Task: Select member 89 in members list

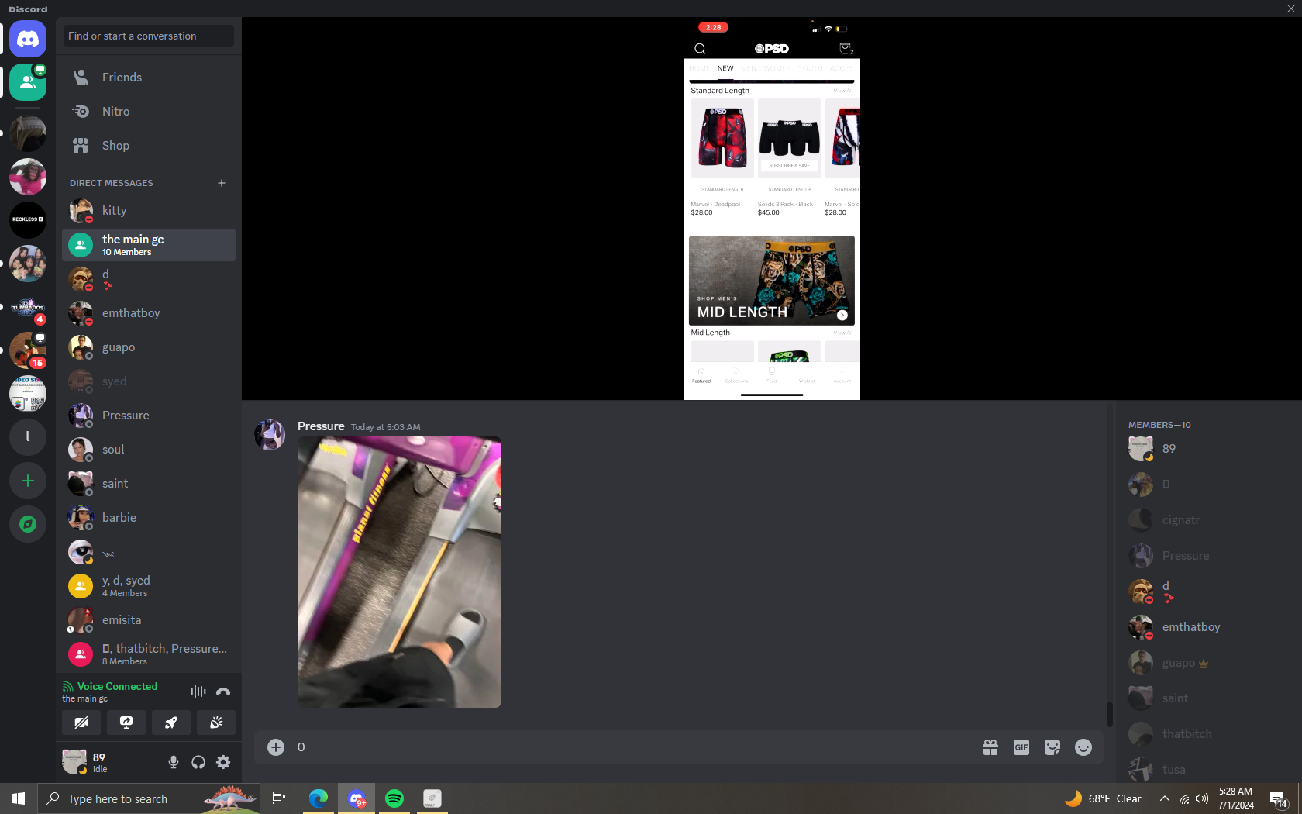Action: pos(1209,449)
